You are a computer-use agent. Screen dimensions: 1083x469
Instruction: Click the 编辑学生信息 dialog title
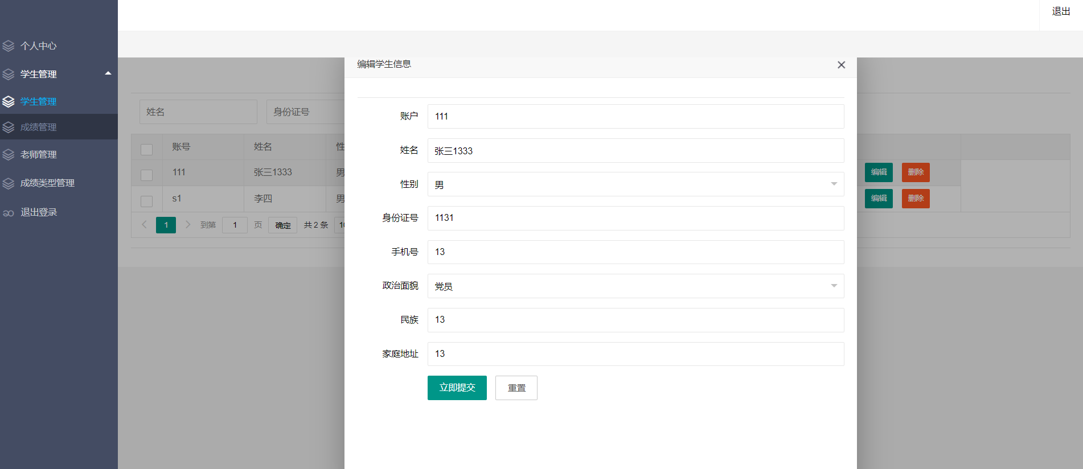pos(384,64)
